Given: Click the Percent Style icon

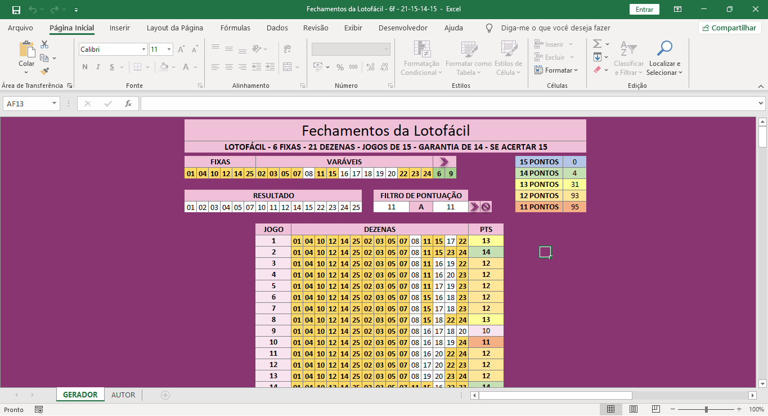Looking at the screenshot, I should coord(340,67).
